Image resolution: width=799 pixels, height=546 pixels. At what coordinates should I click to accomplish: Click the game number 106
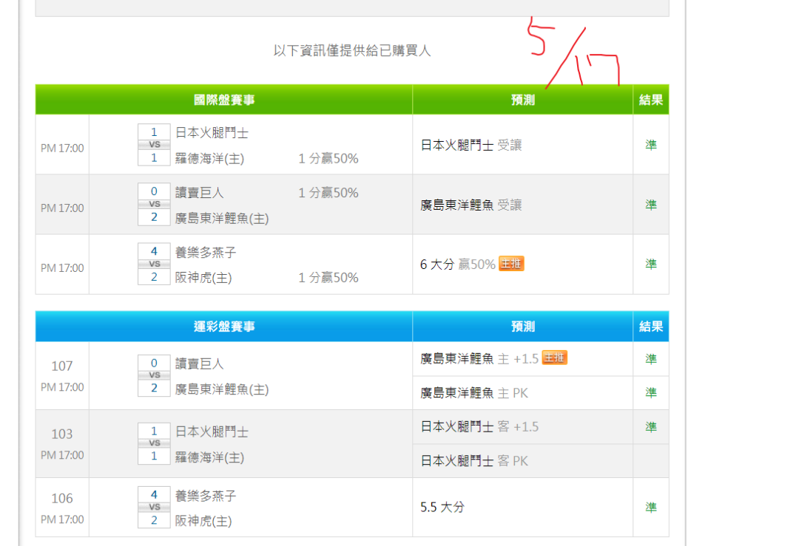(62, 498)
